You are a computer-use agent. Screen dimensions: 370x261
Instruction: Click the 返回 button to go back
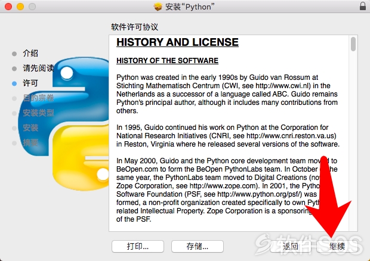click(x=290, y=246)
